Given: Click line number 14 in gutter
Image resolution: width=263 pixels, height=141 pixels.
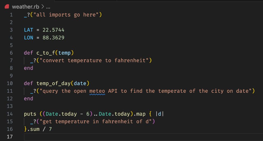Looking at the screenshot, I should 10,114.
